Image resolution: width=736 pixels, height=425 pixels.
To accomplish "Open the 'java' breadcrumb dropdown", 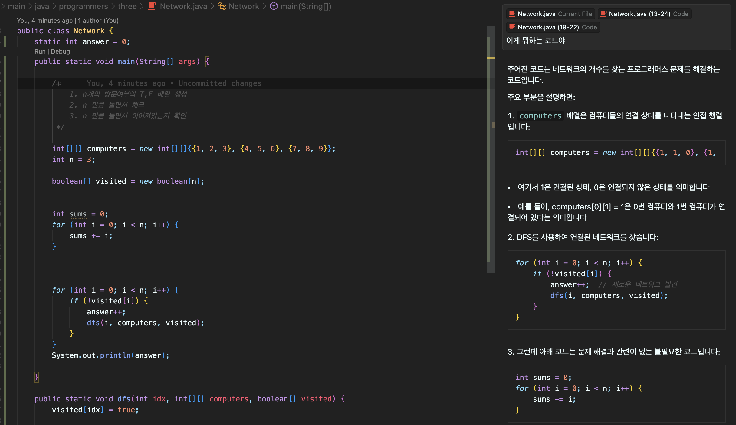I will coord(42,6).
